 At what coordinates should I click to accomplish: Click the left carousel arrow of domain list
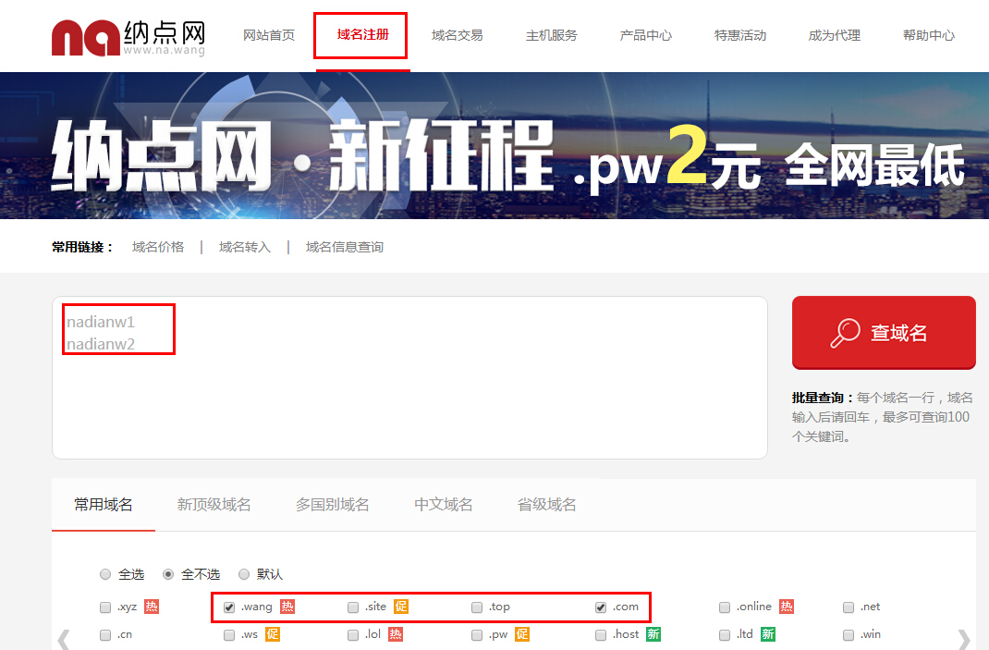(63, 639)
